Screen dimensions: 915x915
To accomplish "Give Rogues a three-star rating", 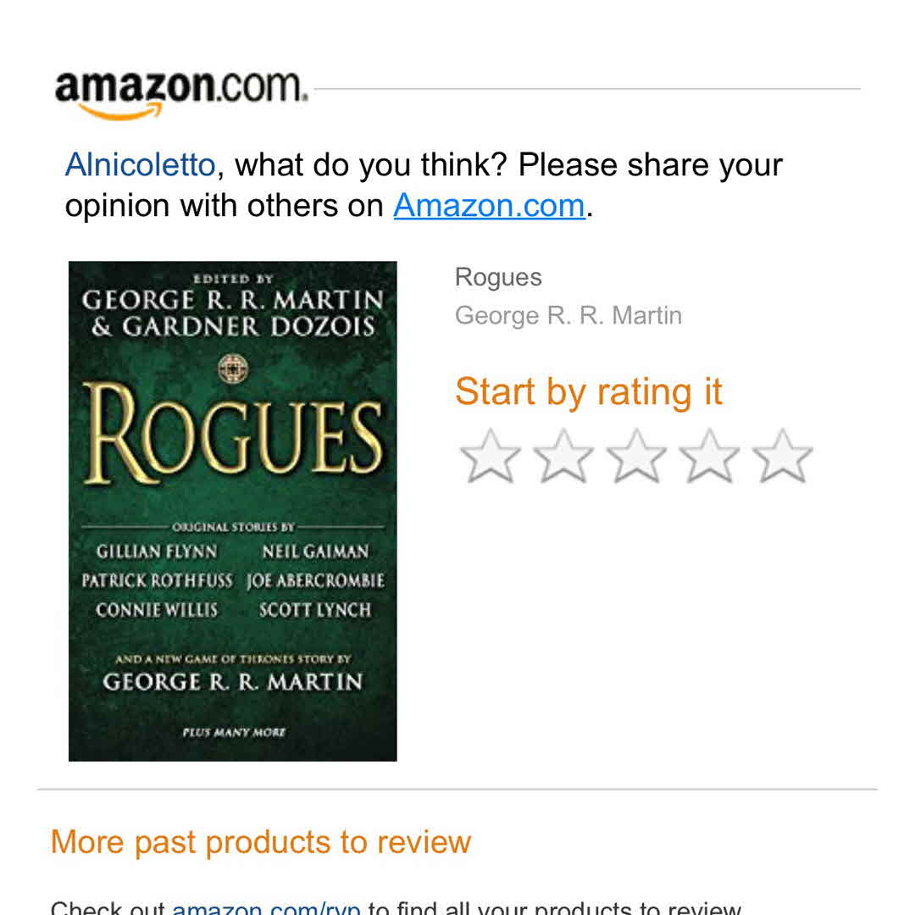I will coord(636,457).
